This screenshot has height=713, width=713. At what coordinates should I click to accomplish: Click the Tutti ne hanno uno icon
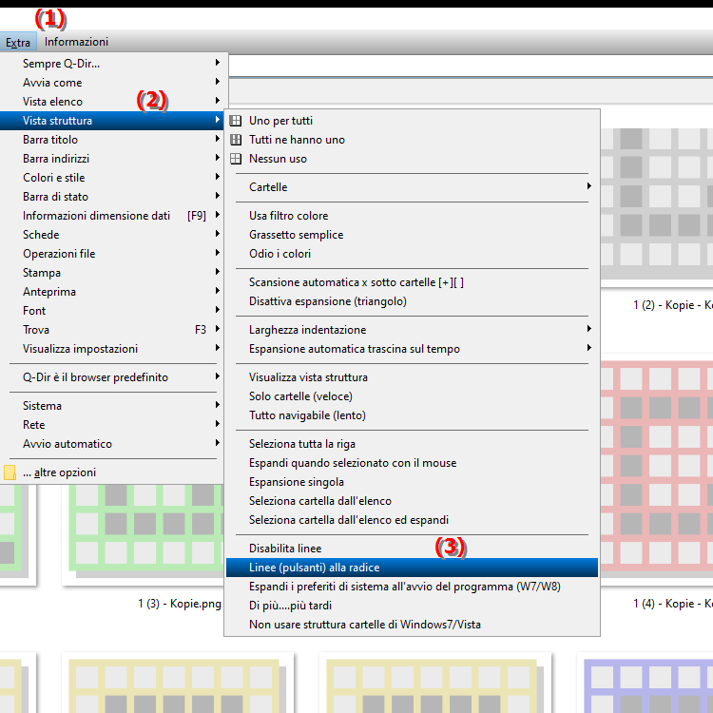236,140
